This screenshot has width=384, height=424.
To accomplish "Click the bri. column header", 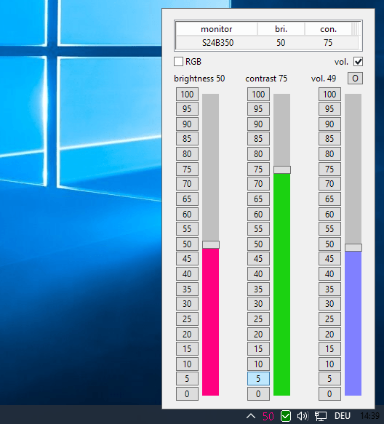I will [281, 29].
